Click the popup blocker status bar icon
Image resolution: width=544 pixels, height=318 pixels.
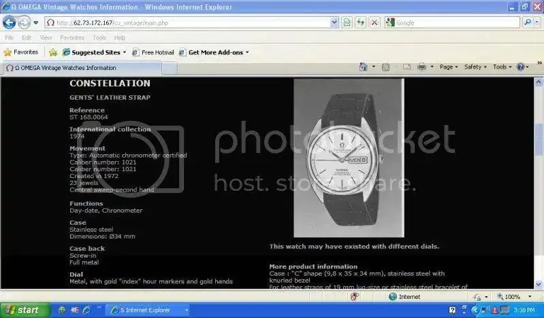[354, 296]
